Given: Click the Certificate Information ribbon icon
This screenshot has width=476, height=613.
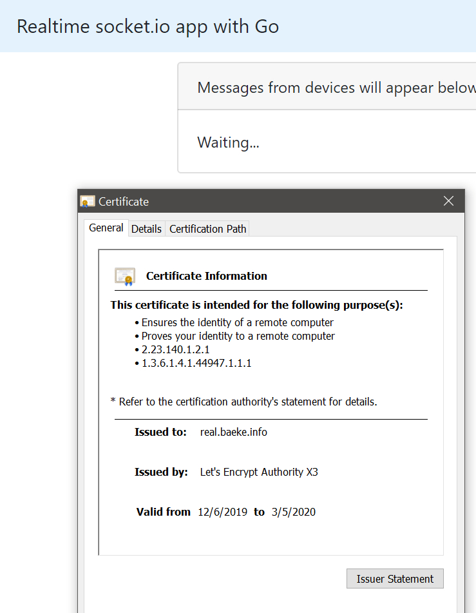Looking at the screenshot, I should pyautogui.click(x=125, y=276).
